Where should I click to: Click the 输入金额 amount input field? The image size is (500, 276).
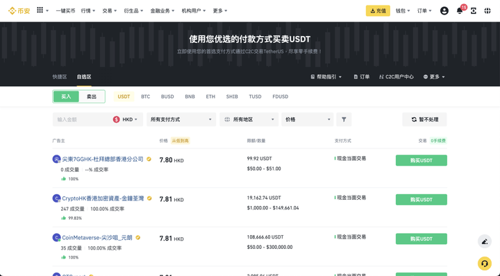(81, 119)
